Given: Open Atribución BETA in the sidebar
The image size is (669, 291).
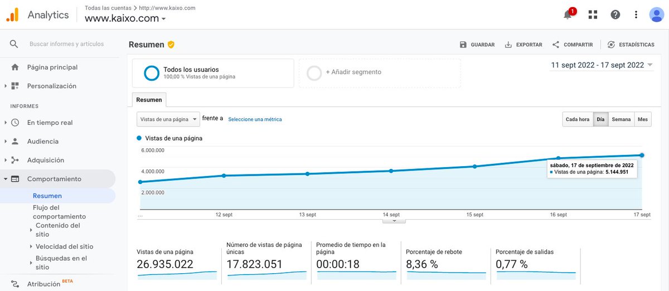Looking at the screenshot, I should click(x=50, y=284).
